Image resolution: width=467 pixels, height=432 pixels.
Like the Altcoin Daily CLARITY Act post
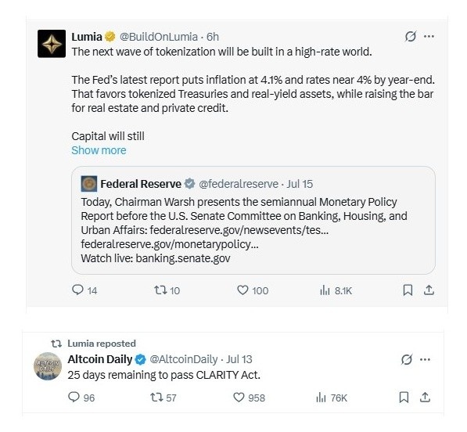click(x=249, y=398)
